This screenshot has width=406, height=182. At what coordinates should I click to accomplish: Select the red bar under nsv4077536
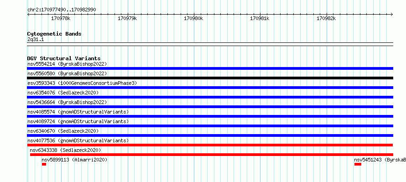click(x=210, y=145)
